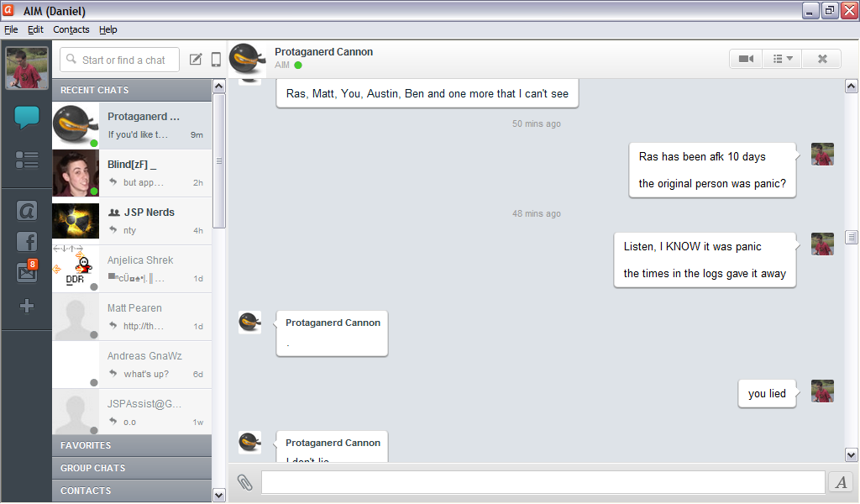Select the Anjelica Shrek chat
This screenshot has height=504, width=860.
132,269
